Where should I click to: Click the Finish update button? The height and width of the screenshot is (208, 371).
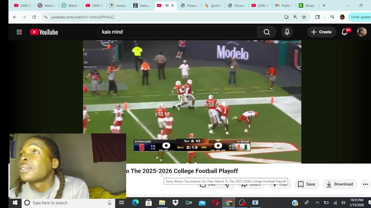coord(360,17)
